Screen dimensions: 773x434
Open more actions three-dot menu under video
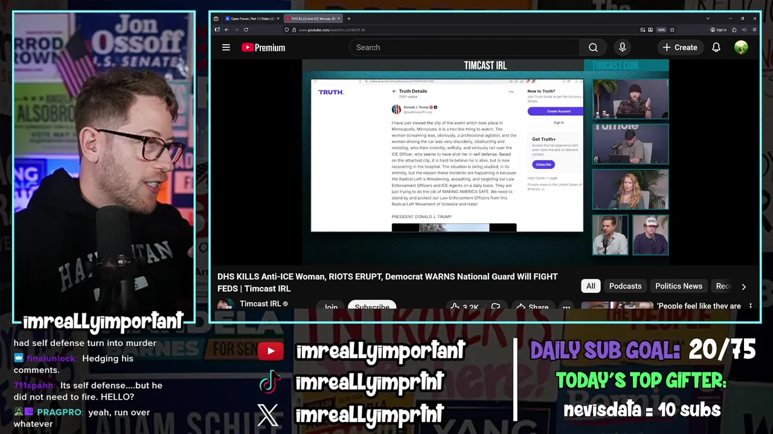(x=566, y=306)
